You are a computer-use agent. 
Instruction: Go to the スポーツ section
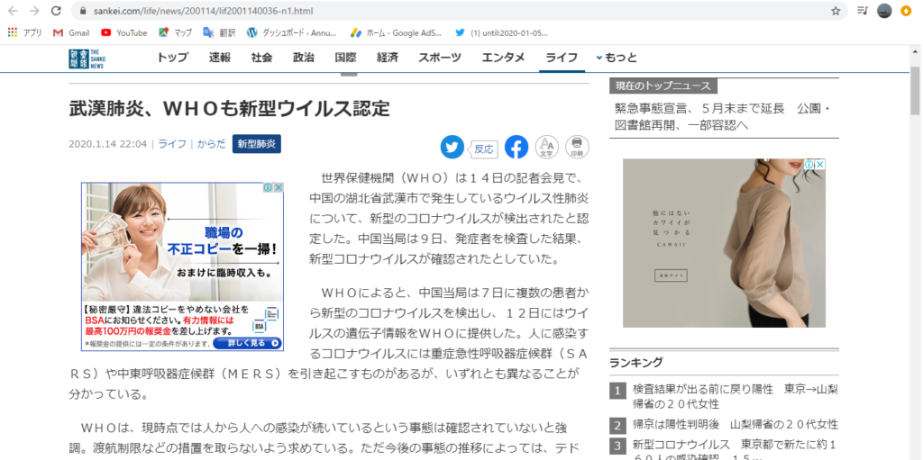click(440, 58)
